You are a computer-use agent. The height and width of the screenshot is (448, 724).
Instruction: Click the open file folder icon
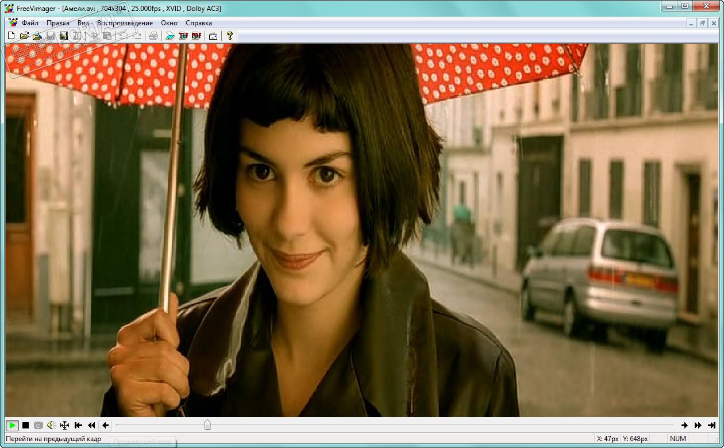tap(24, 36)
